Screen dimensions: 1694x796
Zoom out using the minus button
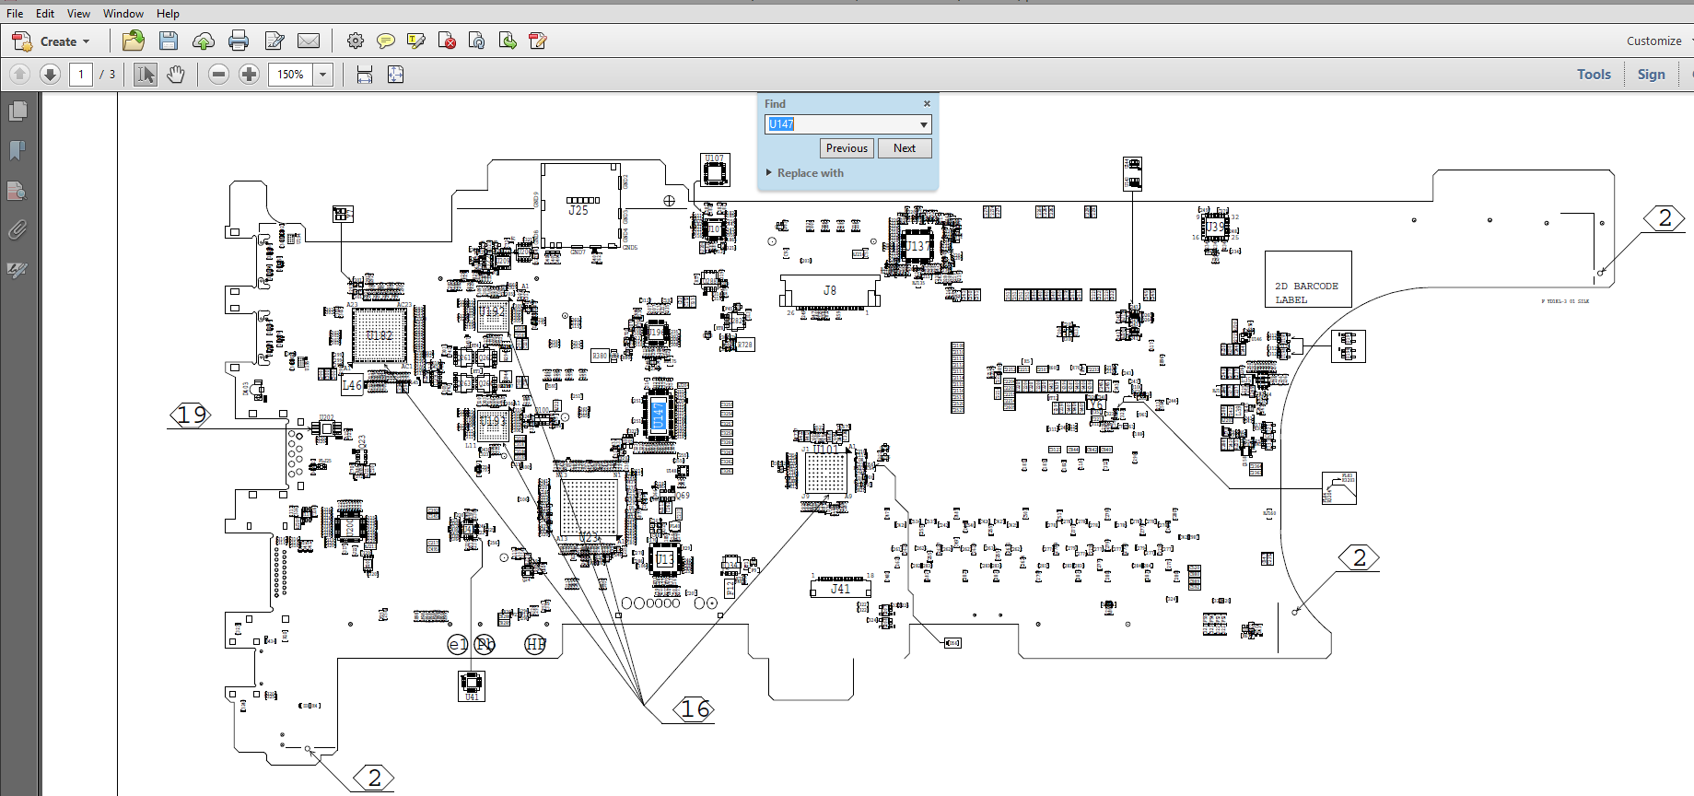click(218, 75)
